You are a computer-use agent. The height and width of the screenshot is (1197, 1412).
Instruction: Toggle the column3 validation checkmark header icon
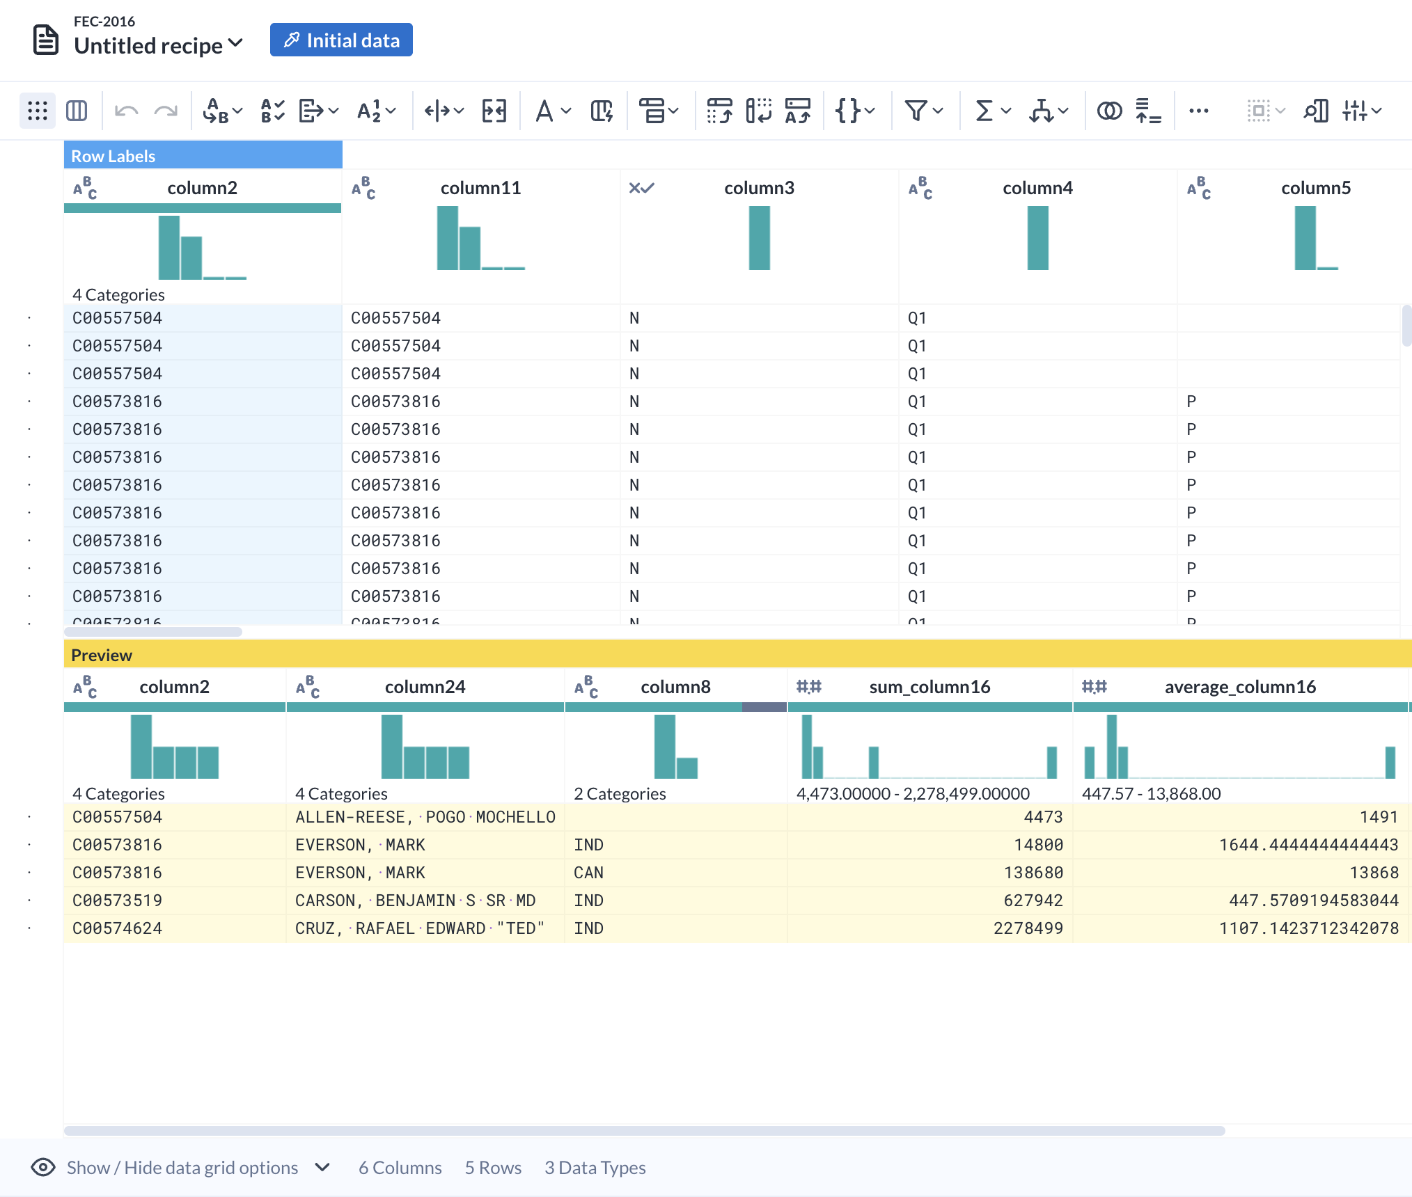pos(642,187)
